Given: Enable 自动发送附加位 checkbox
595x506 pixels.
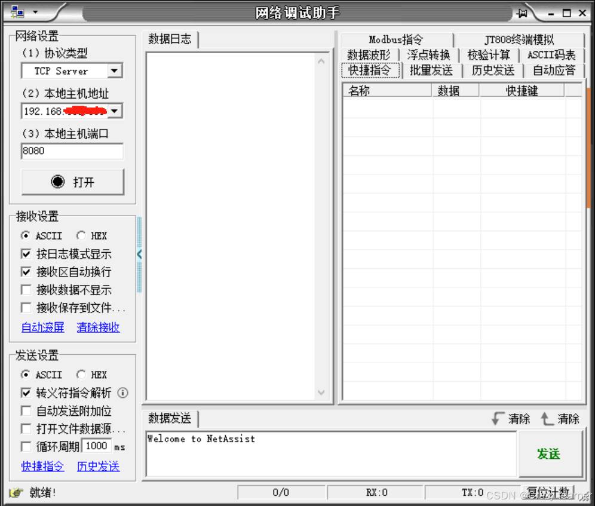Looking at the screenshot, I should point(26,411).
